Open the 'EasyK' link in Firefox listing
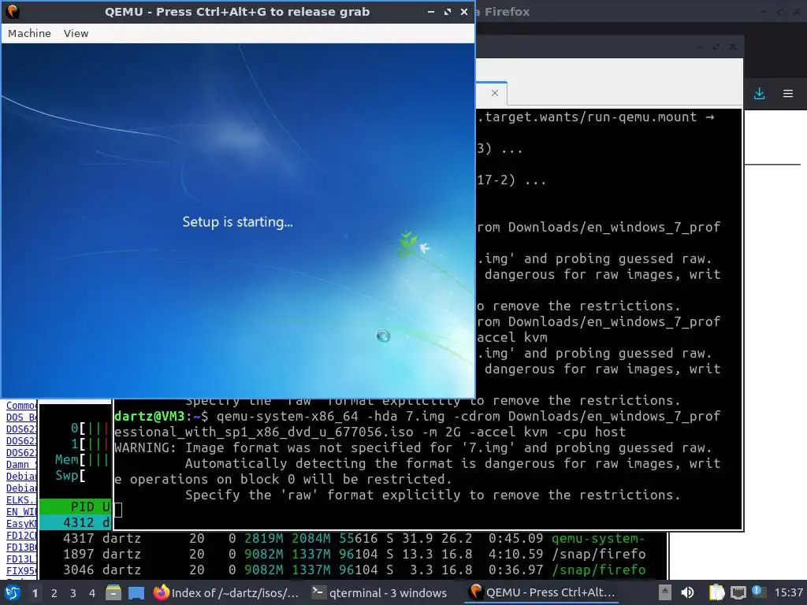Image resolution: width=807 pixels, height=605 pixels. pos(21,523)
